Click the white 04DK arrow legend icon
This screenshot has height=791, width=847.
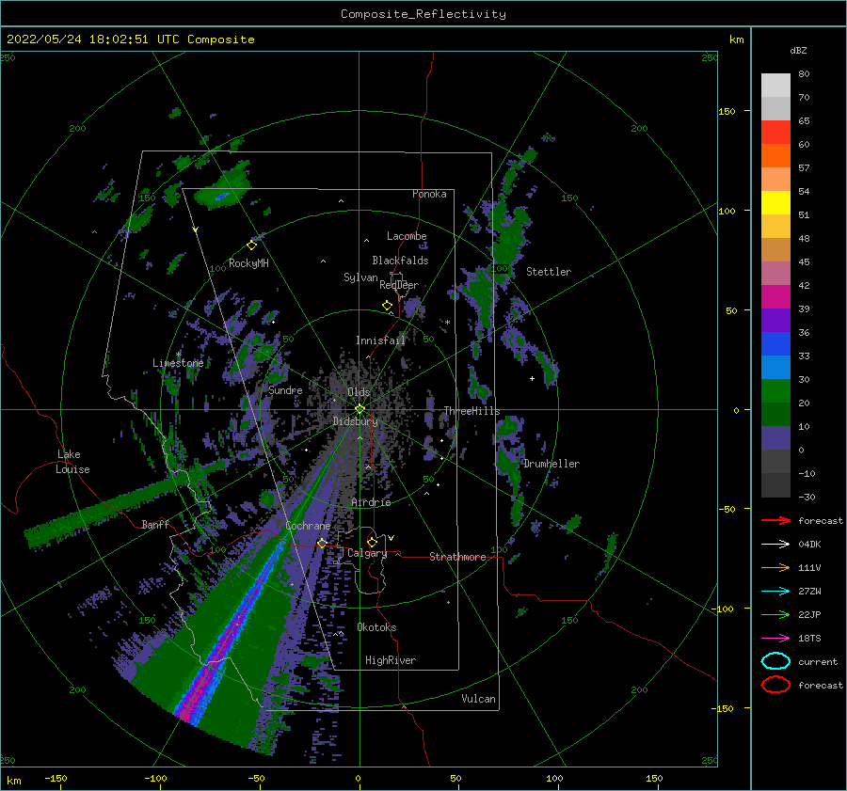(775, 545)
